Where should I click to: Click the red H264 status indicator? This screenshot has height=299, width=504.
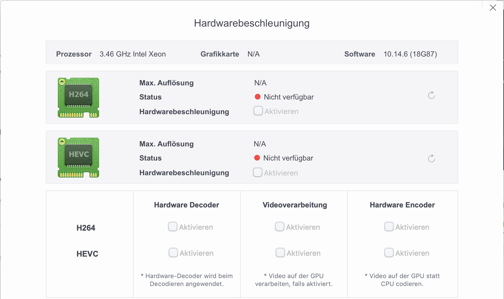coord(258,97)
